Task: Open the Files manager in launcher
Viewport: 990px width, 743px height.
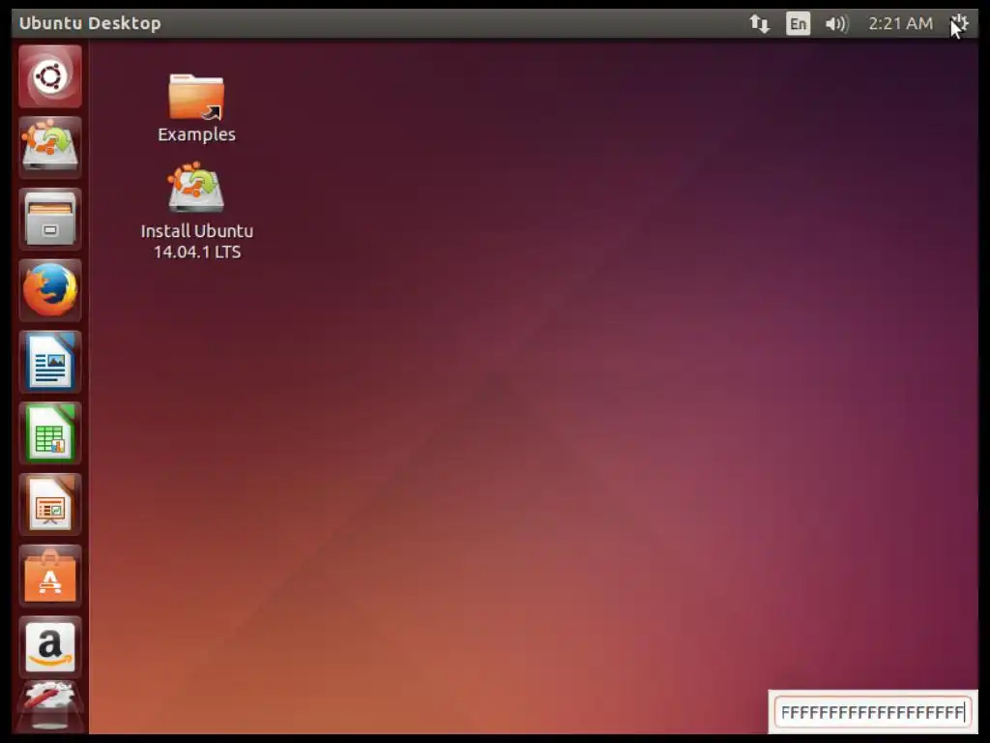Action: [x=50, y=220]
